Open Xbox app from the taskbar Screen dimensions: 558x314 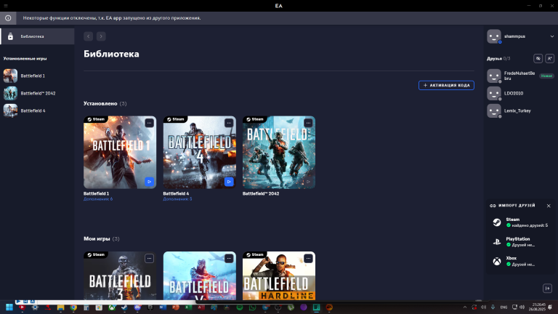tap(112, 307)
